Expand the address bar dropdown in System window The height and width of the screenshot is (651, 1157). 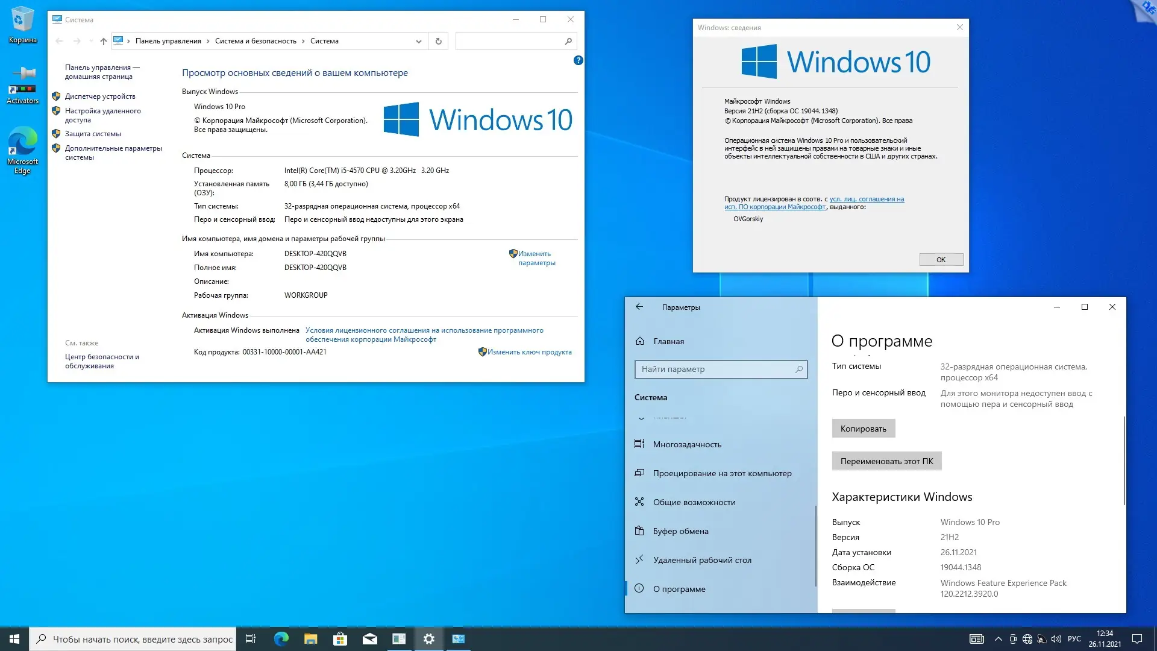[418, 41]
